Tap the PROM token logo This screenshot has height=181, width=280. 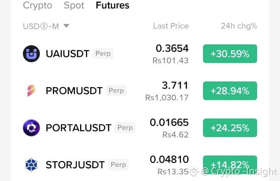31,90
